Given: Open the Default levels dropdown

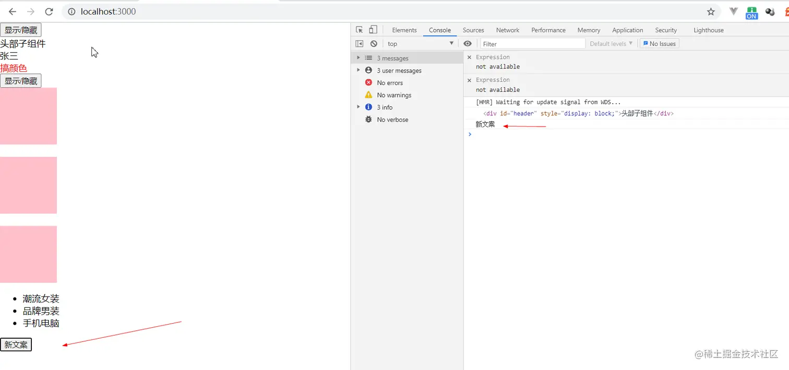Looking at the screenshot, I should click(611, 44).
